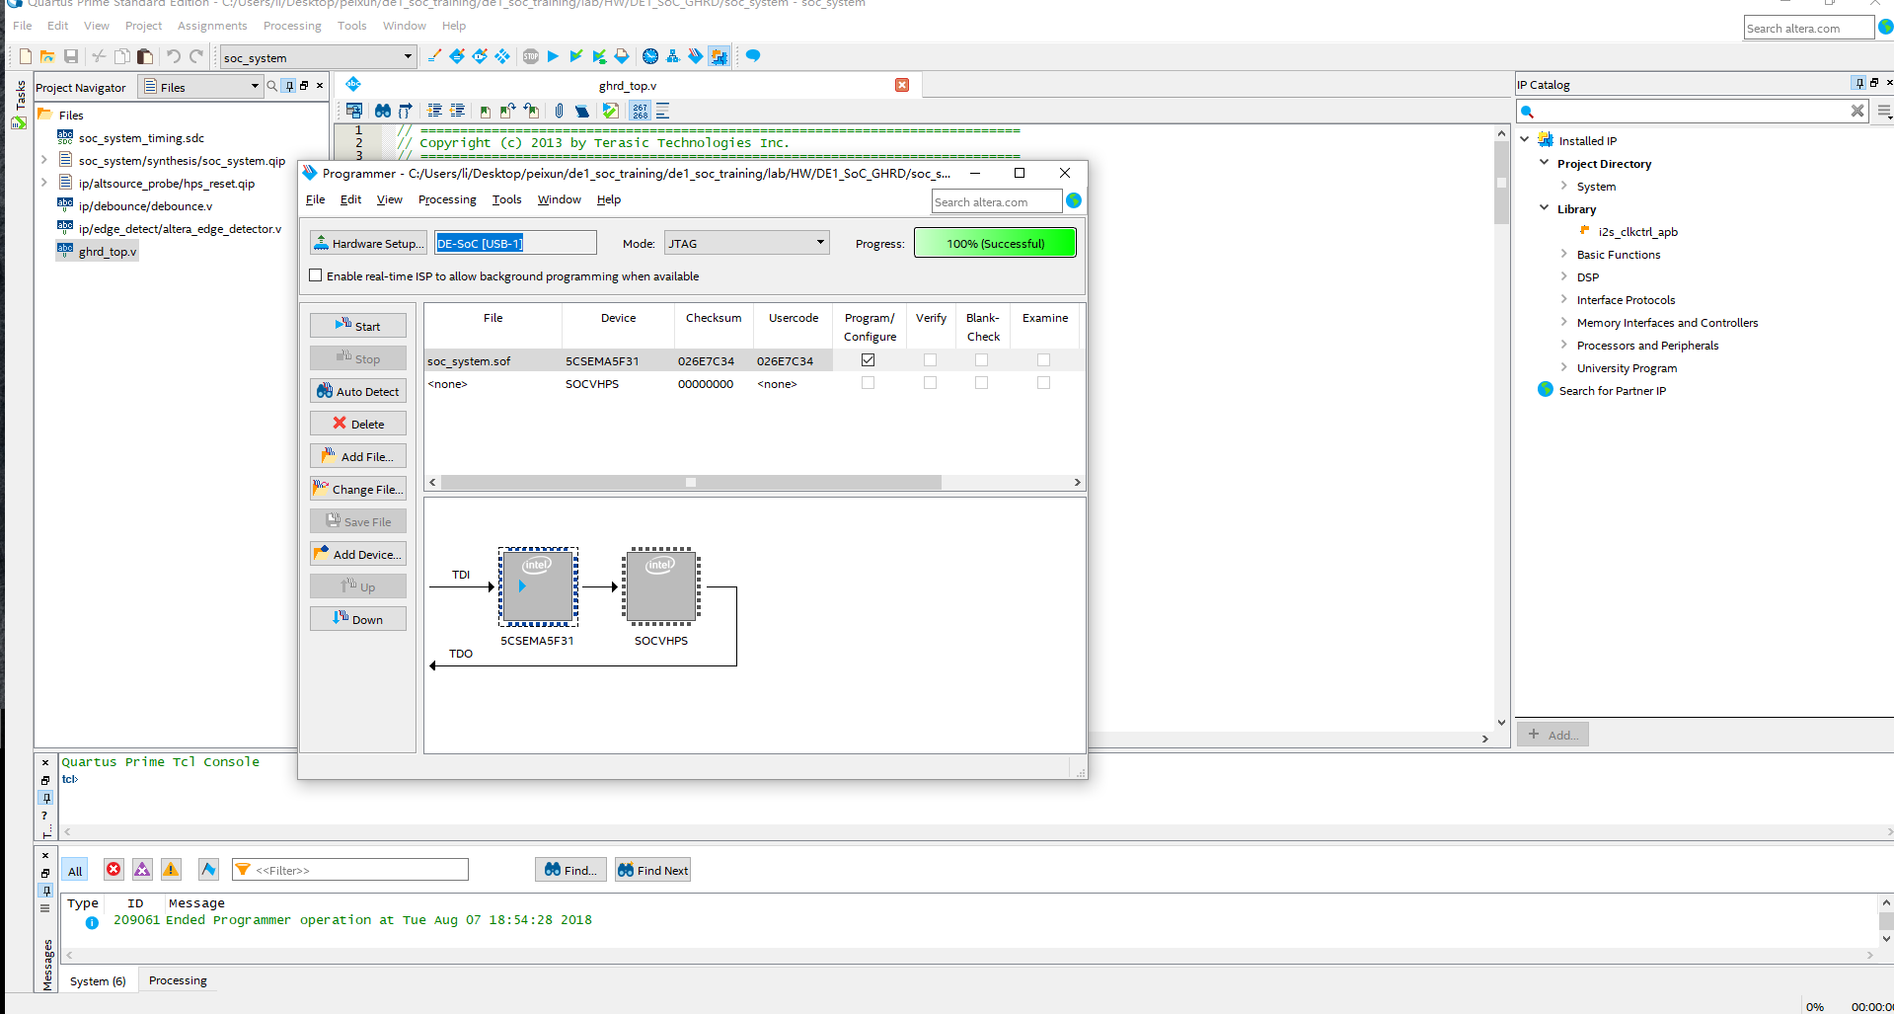1894x1014 pixels.
Task: Select the 5CSEMA5F31 chip in JTAG chain
Action: coord(538,586)
